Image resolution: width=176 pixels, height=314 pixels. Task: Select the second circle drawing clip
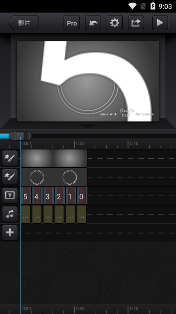tap(70, 177)
